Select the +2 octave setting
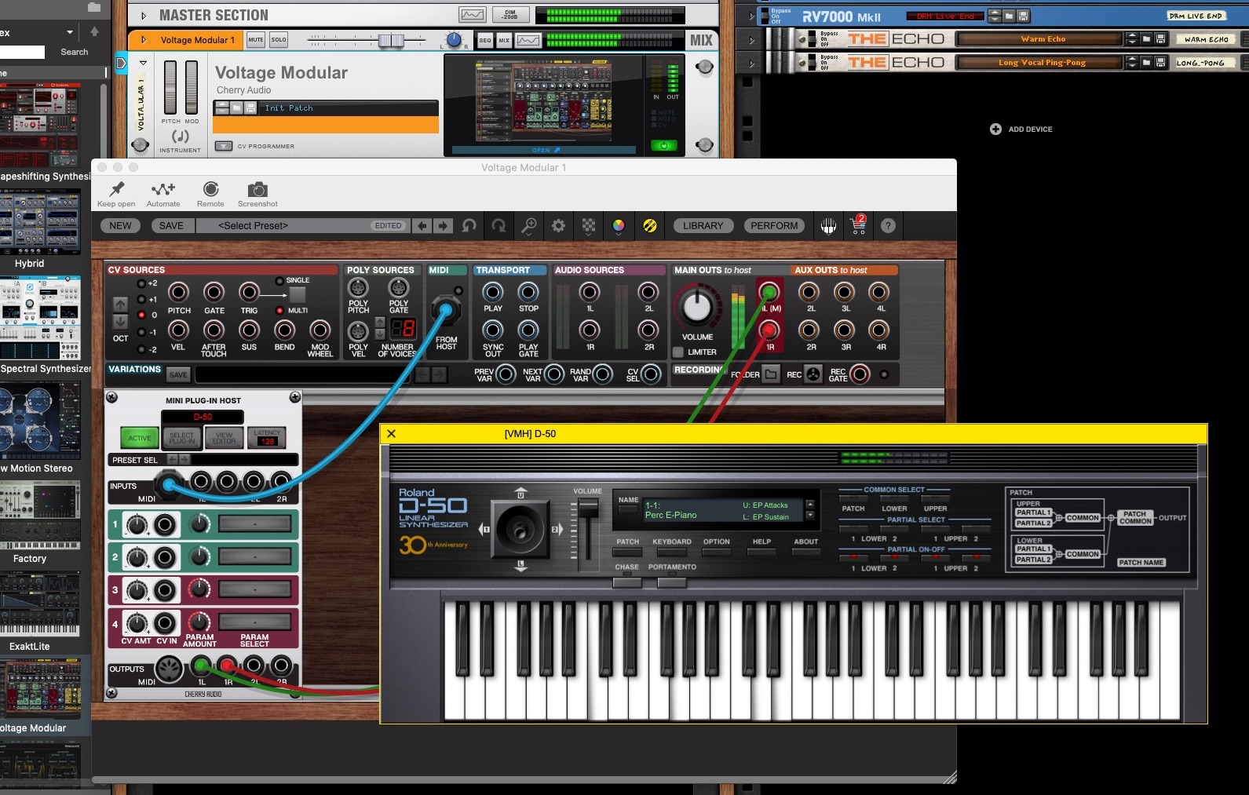The width and height of the screenshot is (1249, 795). point(141,283)
